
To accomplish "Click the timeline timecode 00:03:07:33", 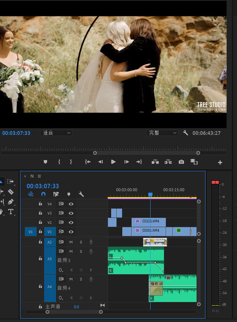I will [43, 186].
